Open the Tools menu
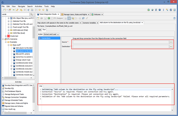The image size is (178, 116). point(46,6)
